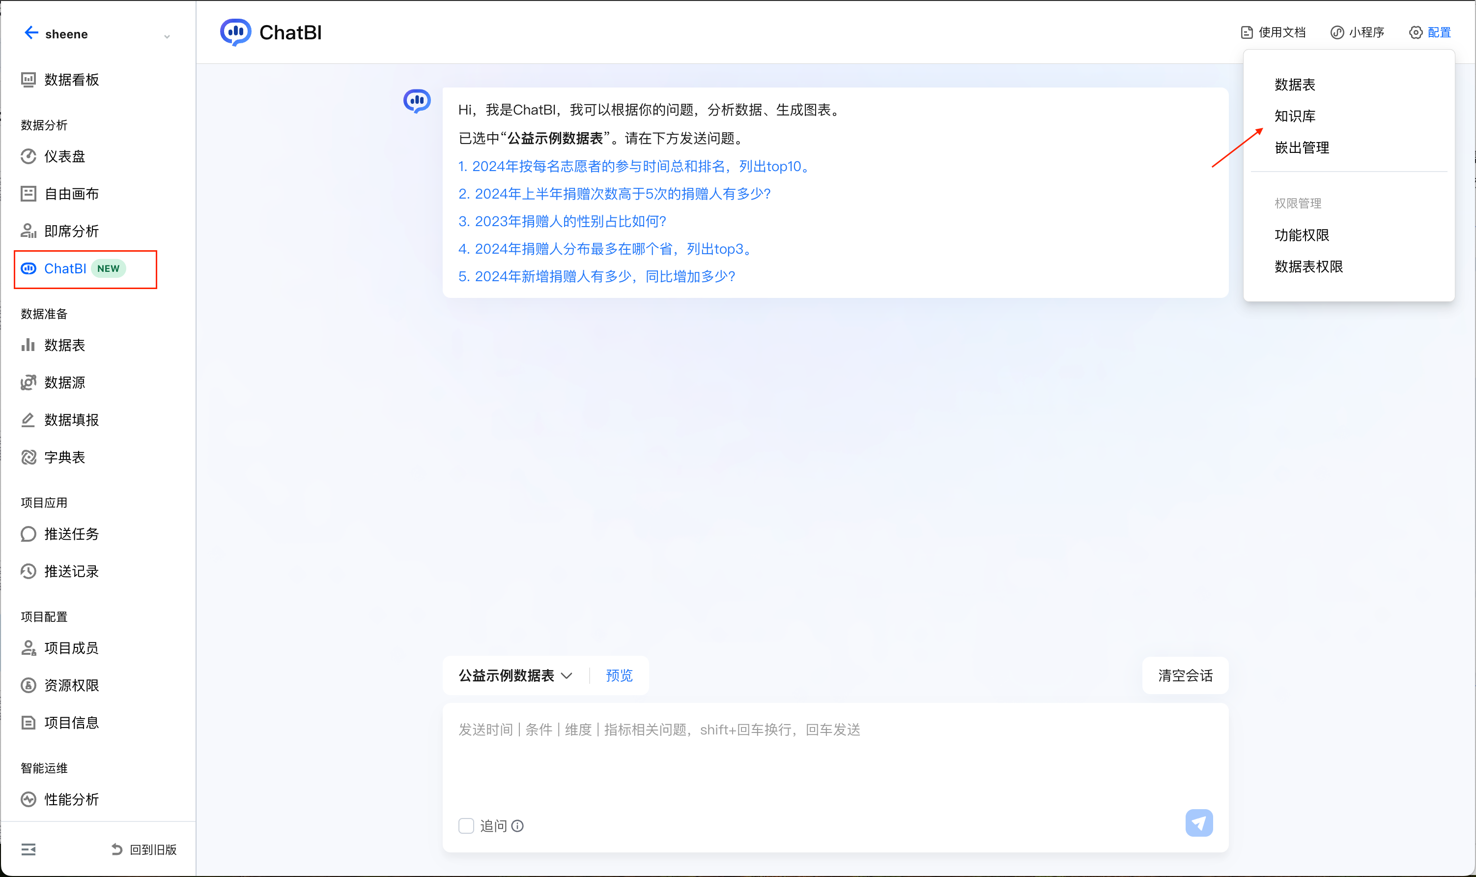
Task: Click question 3 about 性别占比
Action: (x=562, y=222)
